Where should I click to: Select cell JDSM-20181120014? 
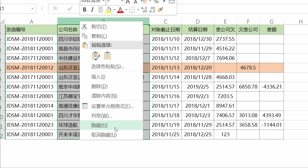coord(31,106)
